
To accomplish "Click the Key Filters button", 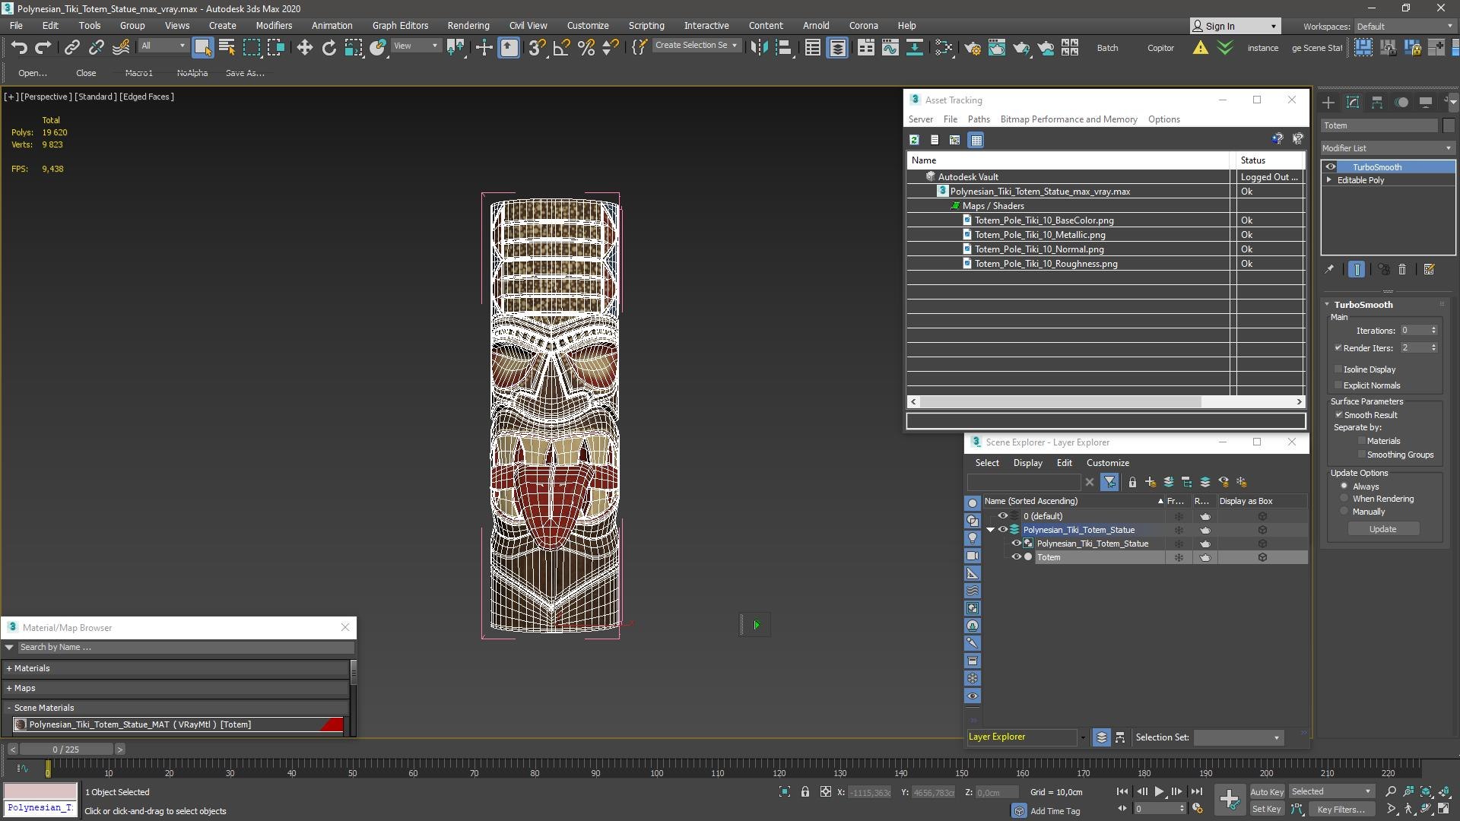I will point(1341,810).
